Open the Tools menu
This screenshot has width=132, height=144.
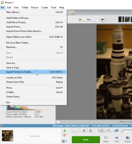pyautogui.click(x=53, y=7)
